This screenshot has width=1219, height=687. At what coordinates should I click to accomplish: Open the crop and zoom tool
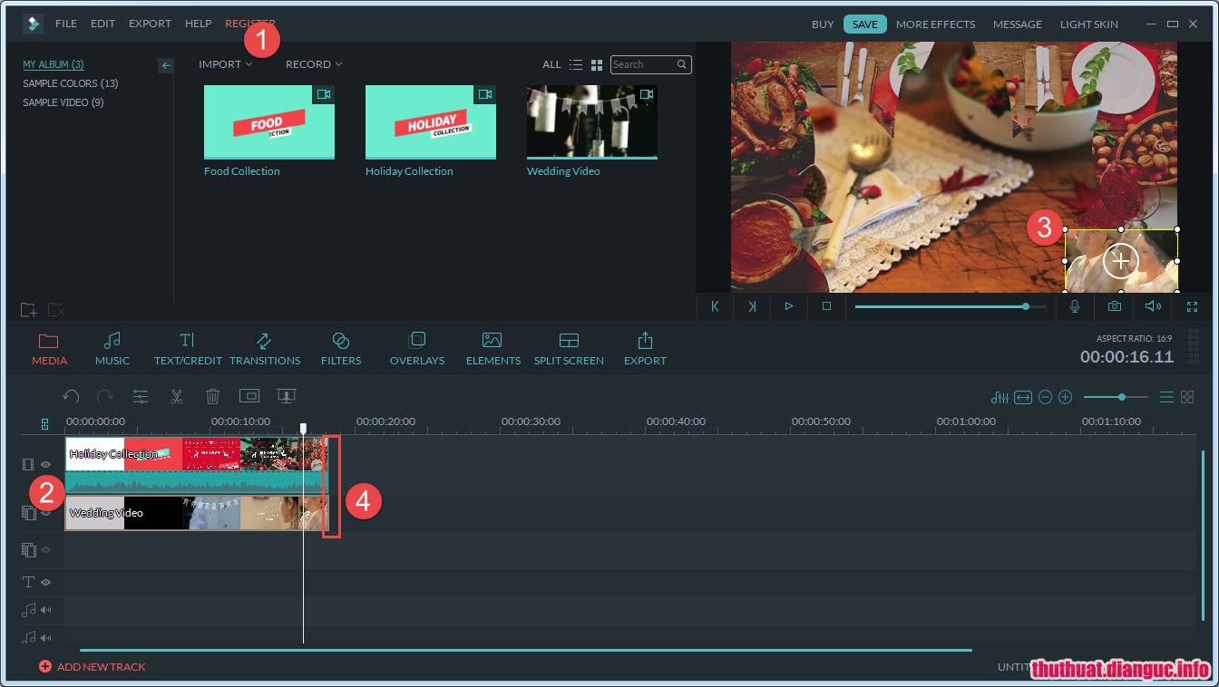click(x=249, y=396)
